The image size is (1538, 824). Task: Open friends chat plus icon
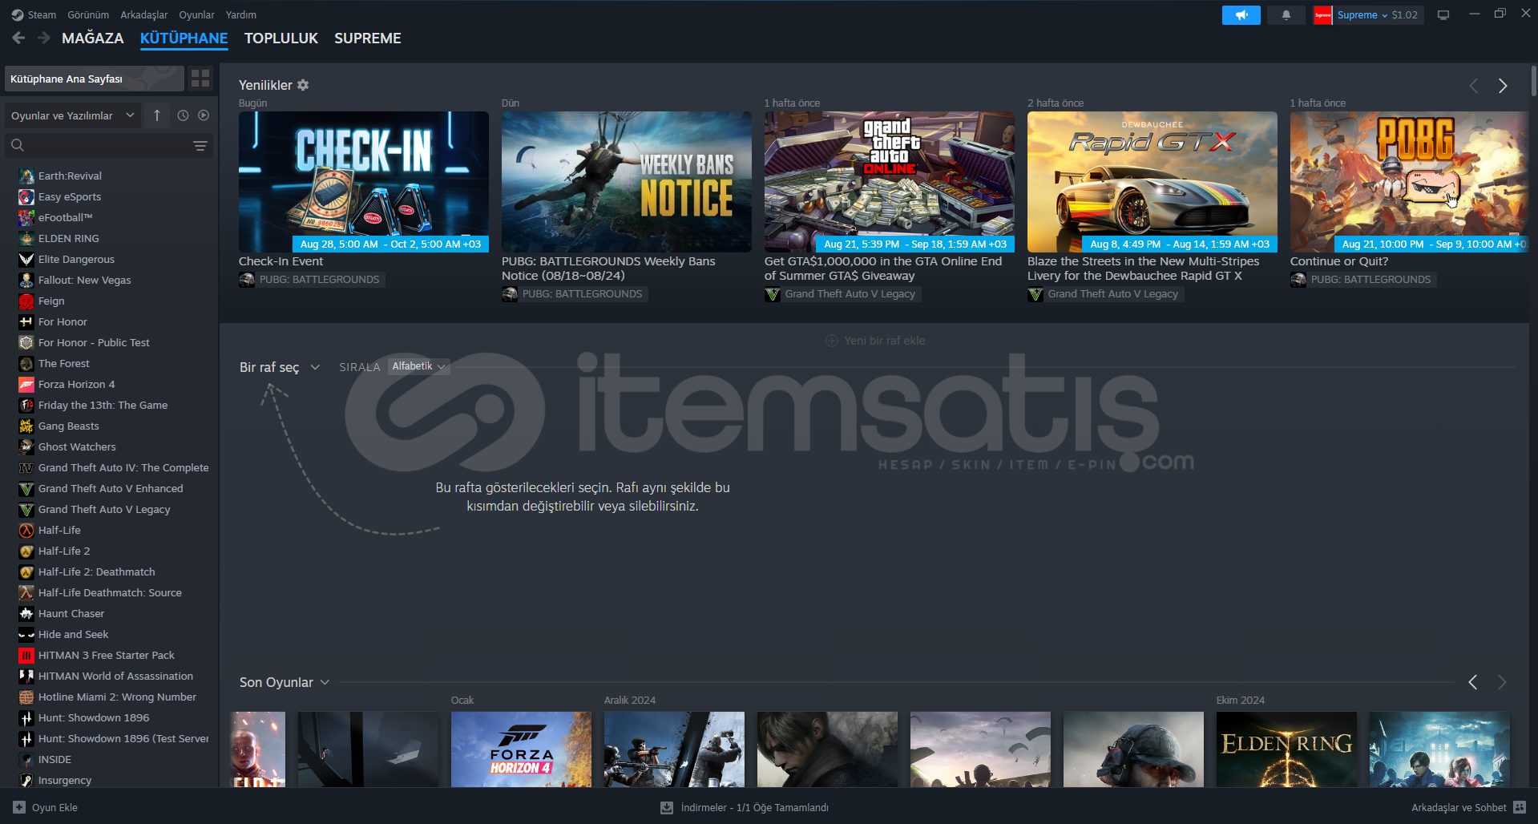tap(1520, 807)
